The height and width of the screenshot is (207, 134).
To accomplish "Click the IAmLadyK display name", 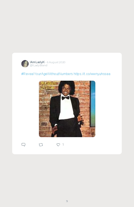I will point(37,62).
